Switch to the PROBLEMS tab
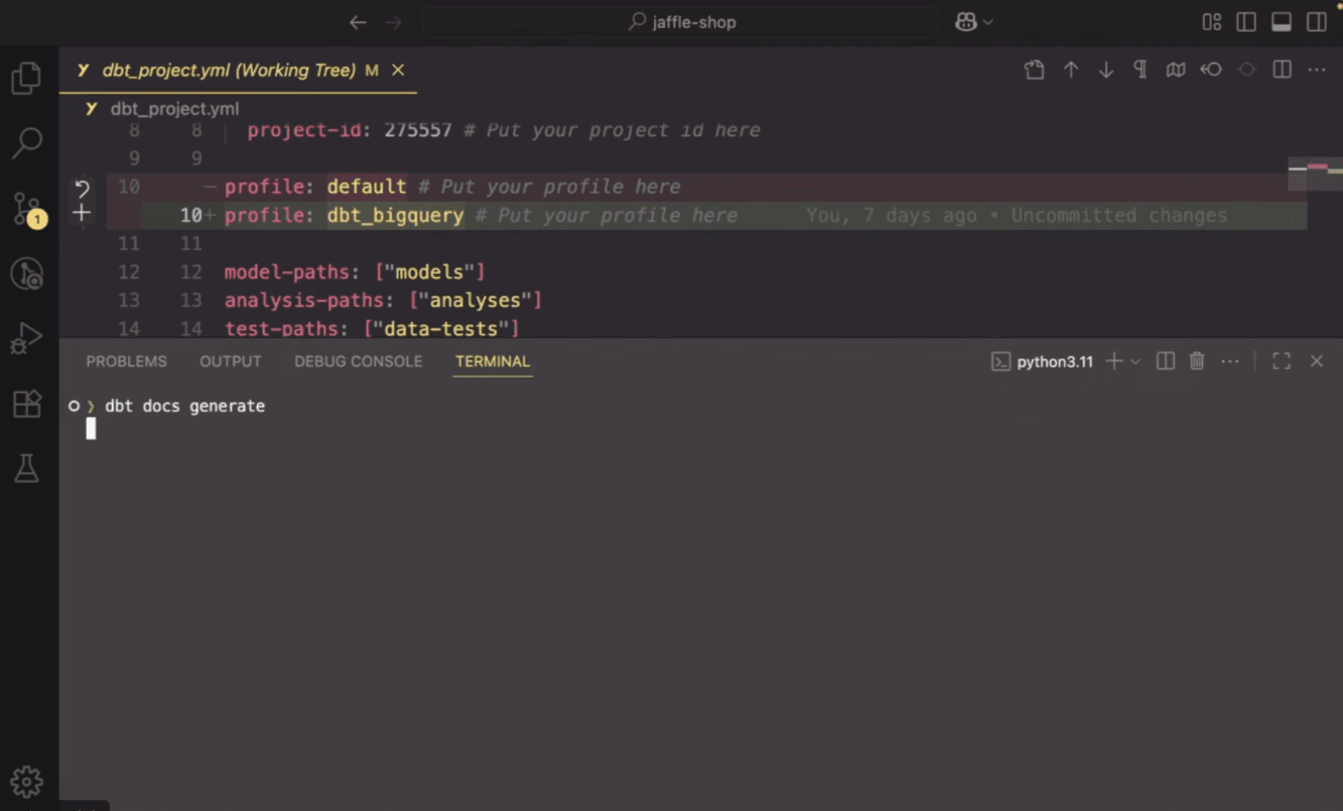The height and width of the screenshot is (811, 1343). pos(127,361)
